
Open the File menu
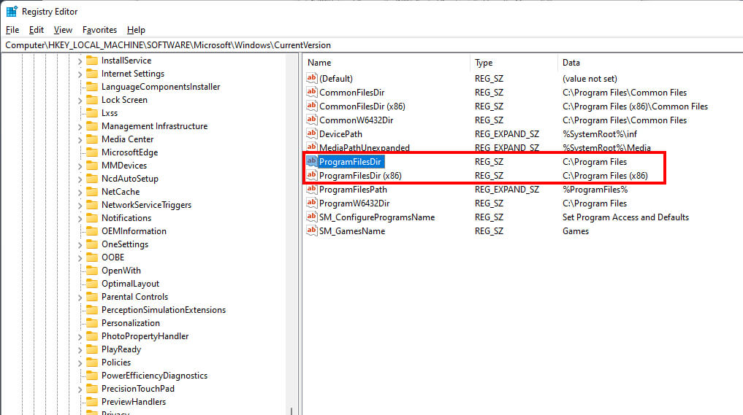point(12,30)
